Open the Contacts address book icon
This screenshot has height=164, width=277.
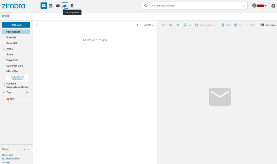(72, 6)
